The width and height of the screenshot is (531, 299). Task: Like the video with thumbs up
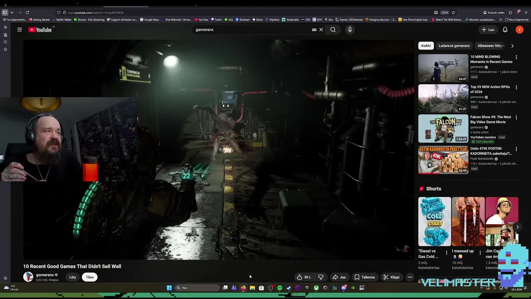pos(304,277)
